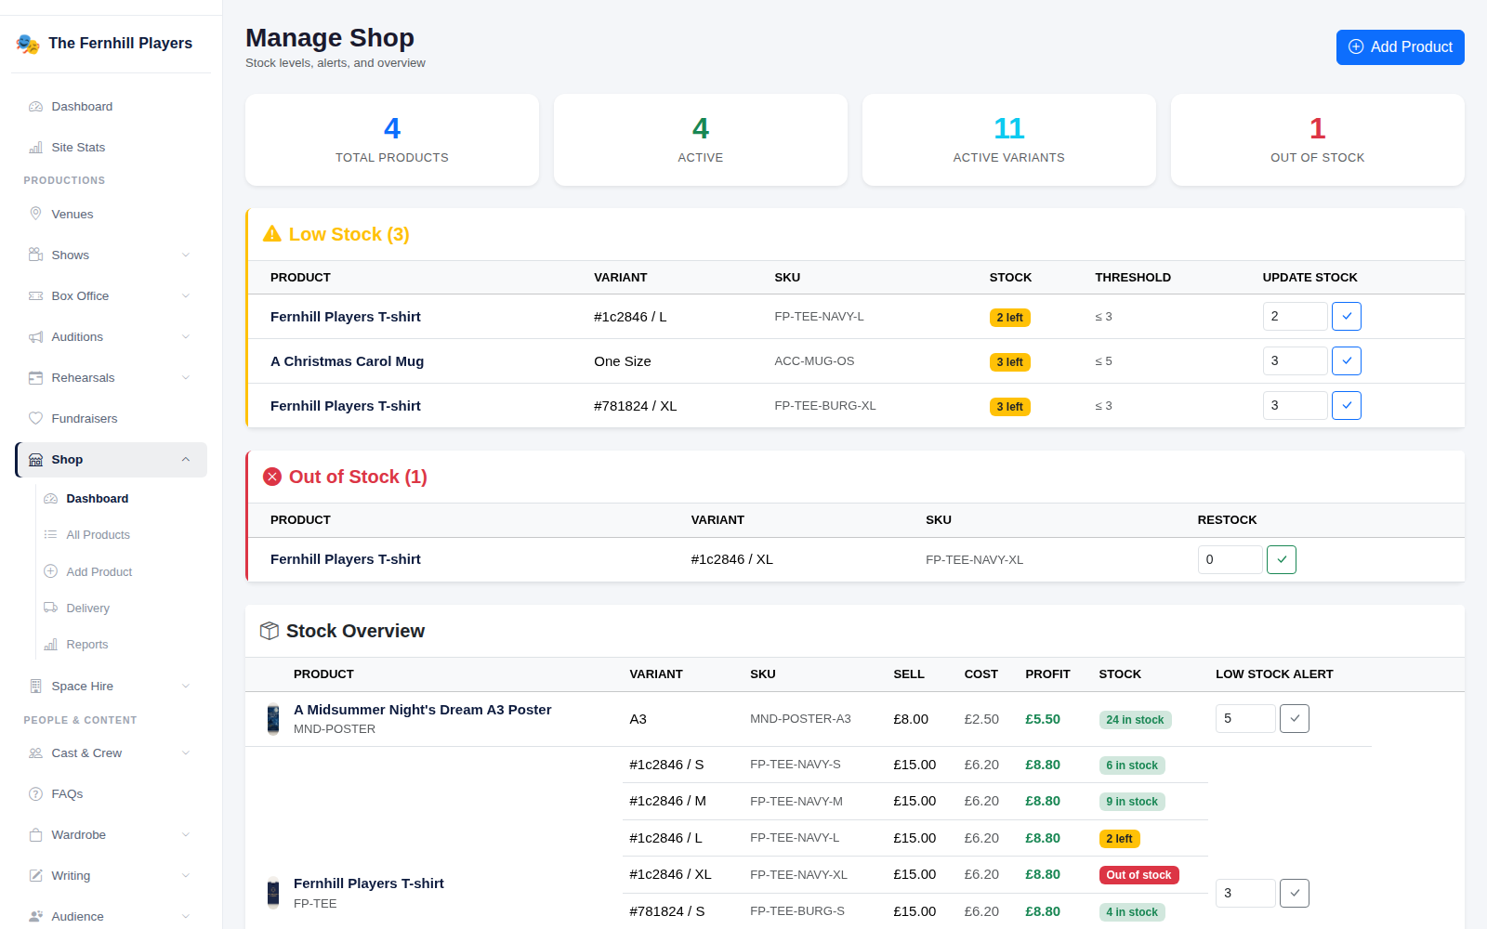Click the Space Hire building icon

[x=35, y=687]
